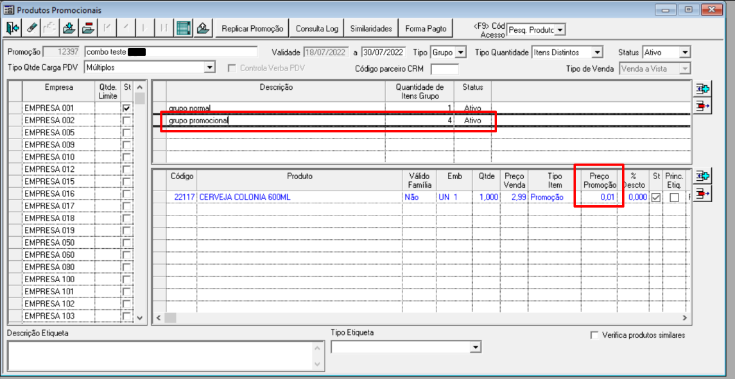Image resolution: width=735 pixels, height=379 pixels.
Task: Uncheck the EMPRESA 001 checkbox
Action: 126,108
